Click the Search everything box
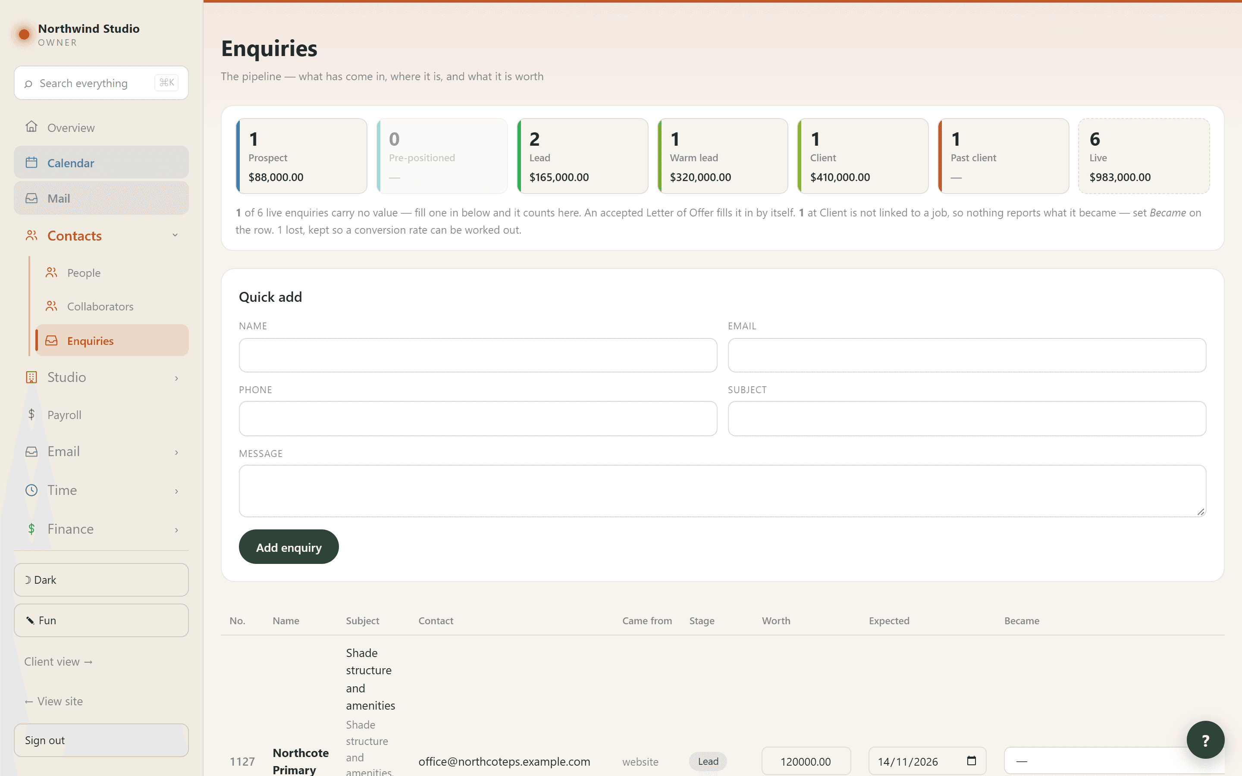1242x776 pixels. click(x=101, y=83)
